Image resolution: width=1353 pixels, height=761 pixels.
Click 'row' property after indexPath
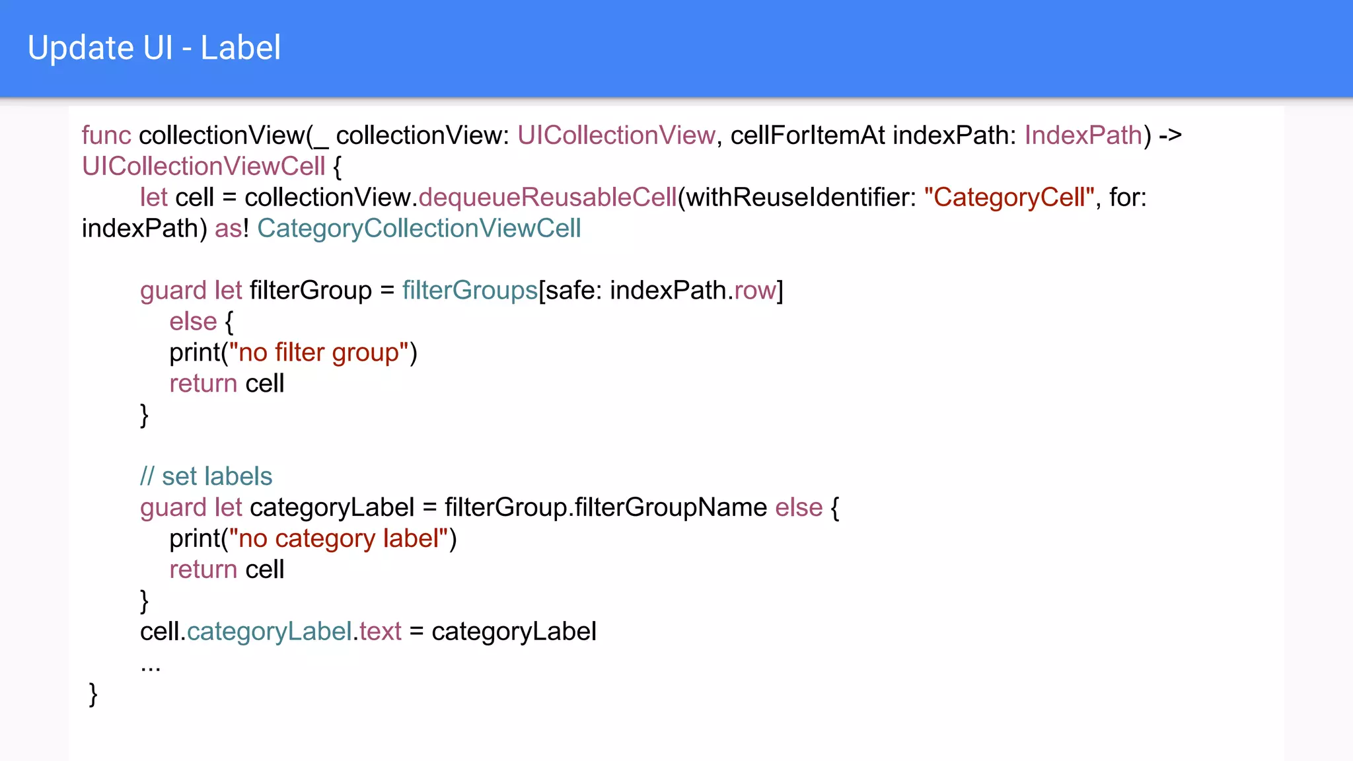(755, 291)
